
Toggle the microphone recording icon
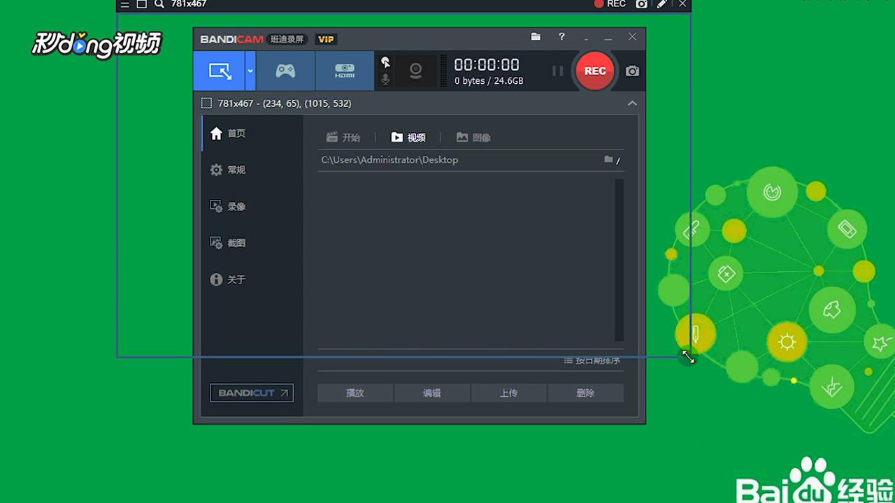385,79
